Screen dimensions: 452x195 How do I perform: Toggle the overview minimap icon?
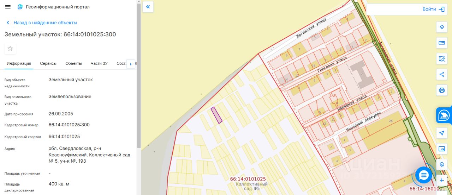441,149
